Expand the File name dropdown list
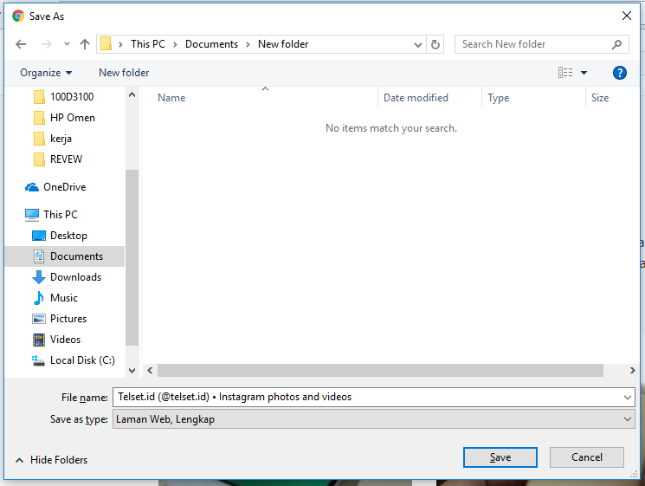The width and height of the screenshot is (645, 486). pyautogui.click(x=628, y=397)
